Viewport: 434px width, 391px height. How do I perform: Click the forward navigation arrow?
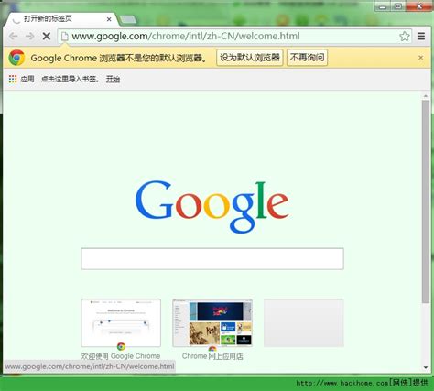[x=30, y=37]
